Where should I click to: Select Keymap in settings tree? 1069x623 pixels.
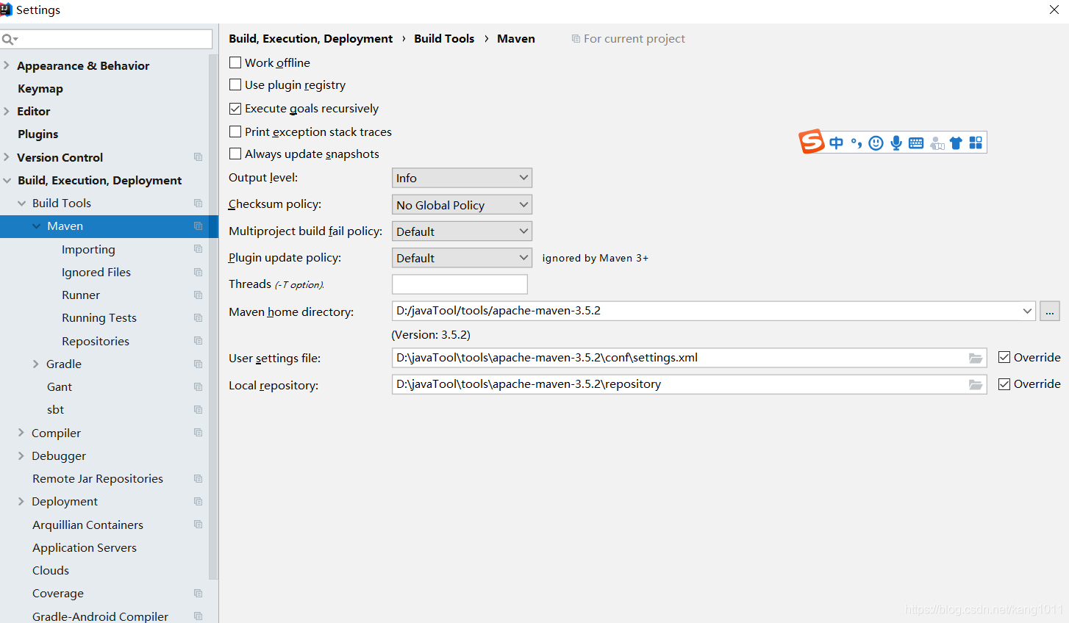(40, 88)
